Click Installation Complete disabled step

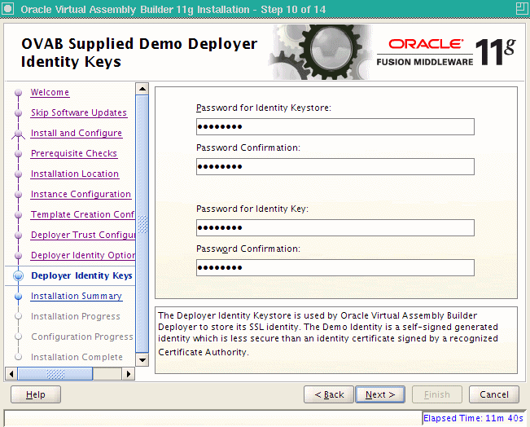77,357
